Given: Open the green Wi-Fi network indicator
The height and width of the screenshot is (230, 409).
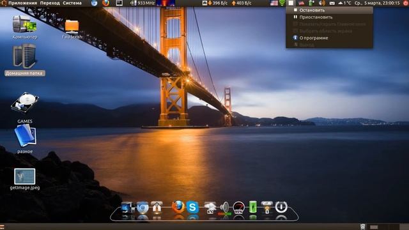Looking at the screenshot, I should click(282, 3).
